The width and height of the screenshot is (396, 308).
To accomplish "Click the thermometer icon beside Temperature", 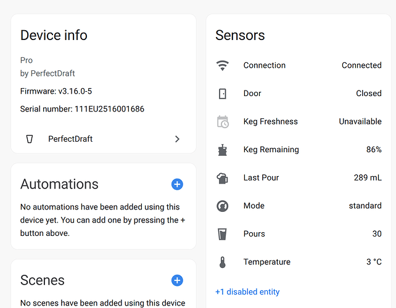I will (223, 262).
